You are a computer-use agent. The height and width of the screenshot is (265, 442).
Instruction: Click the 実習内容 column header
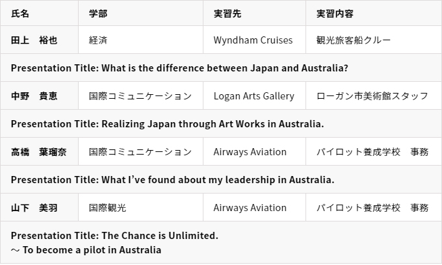coord(374,13)
